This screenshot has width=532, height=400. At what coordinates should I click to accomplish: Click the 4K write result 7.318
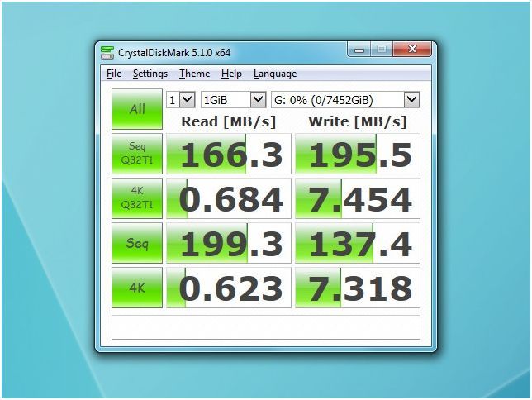tap(358, 288)
